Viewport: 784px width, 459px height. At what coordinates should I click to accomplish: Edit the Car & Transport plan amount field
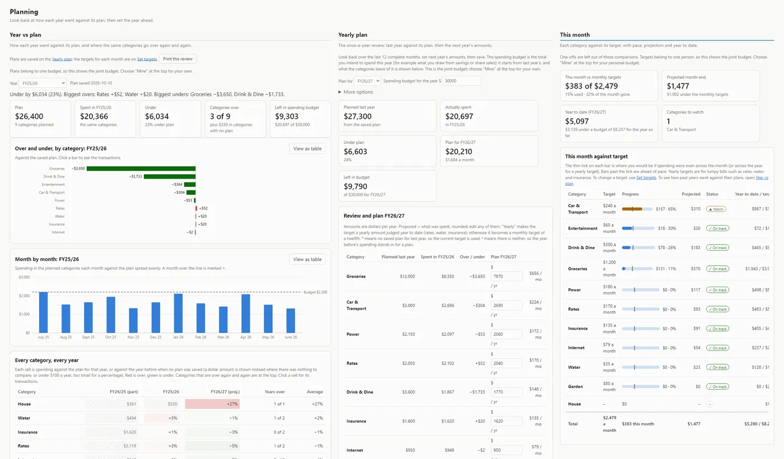[x=507, y=305]
